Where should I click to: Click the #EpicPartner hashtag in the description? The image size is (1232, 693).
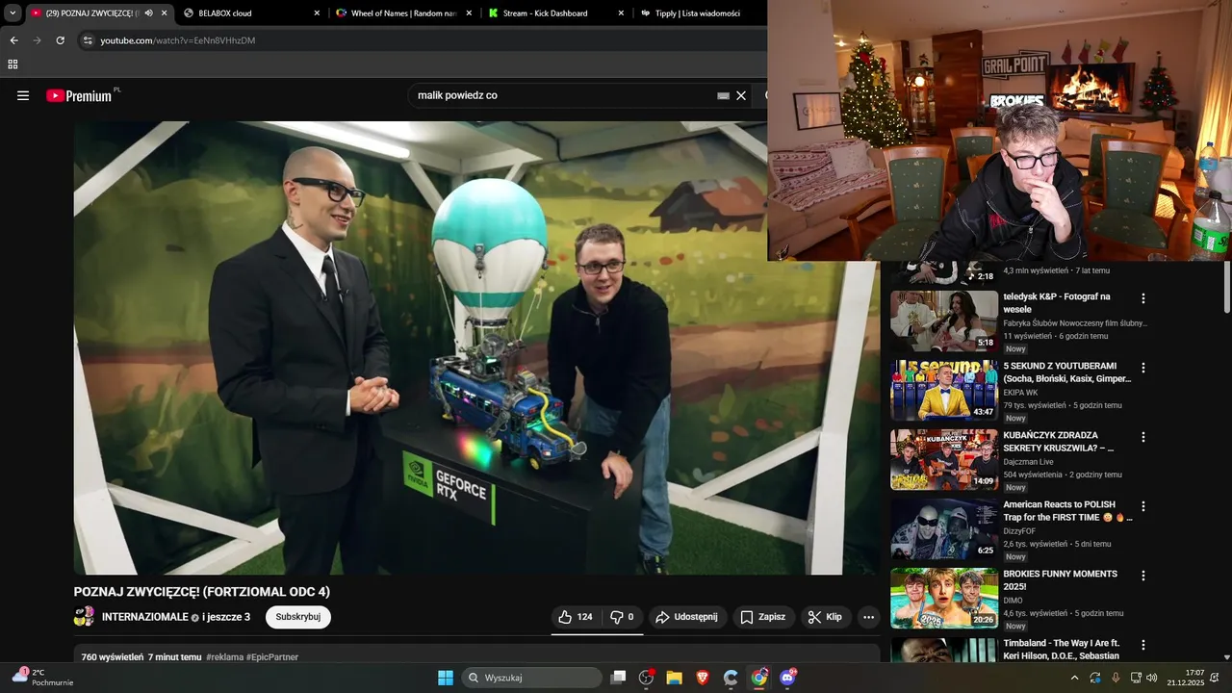coord(272,657)
